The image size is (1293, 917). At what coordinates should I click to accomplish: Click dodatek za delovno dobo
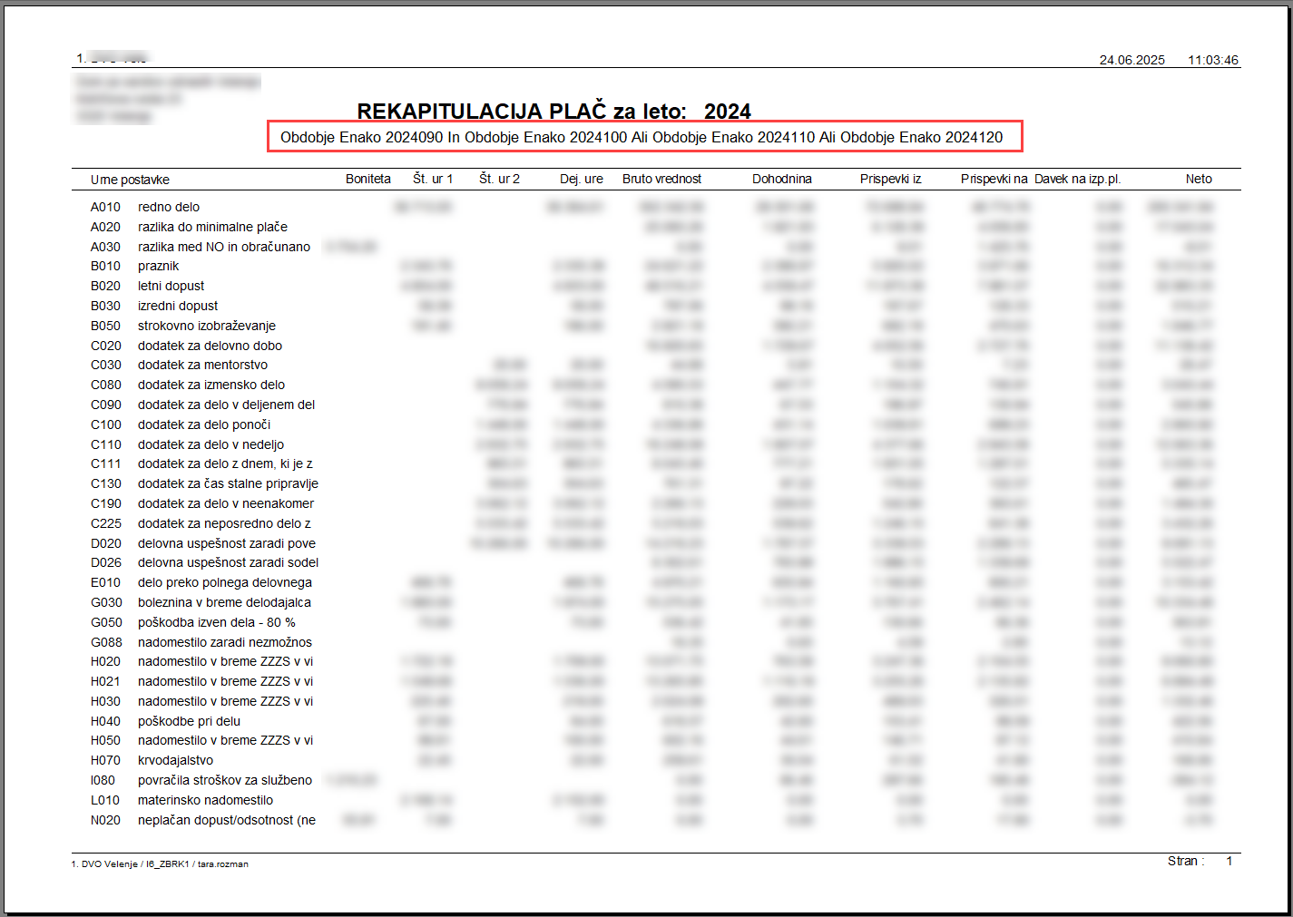(x=210, y=346)
